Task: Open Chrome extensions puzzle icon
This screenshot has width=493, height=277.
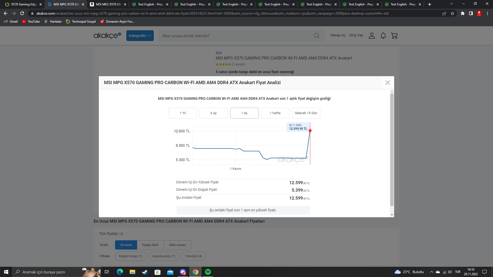Action: (462, 13)
